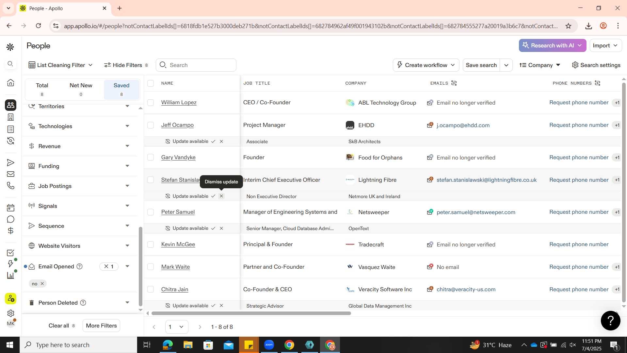
Task: Dismiss update for Stefan Stanislawski
Action: click(221, 196)
